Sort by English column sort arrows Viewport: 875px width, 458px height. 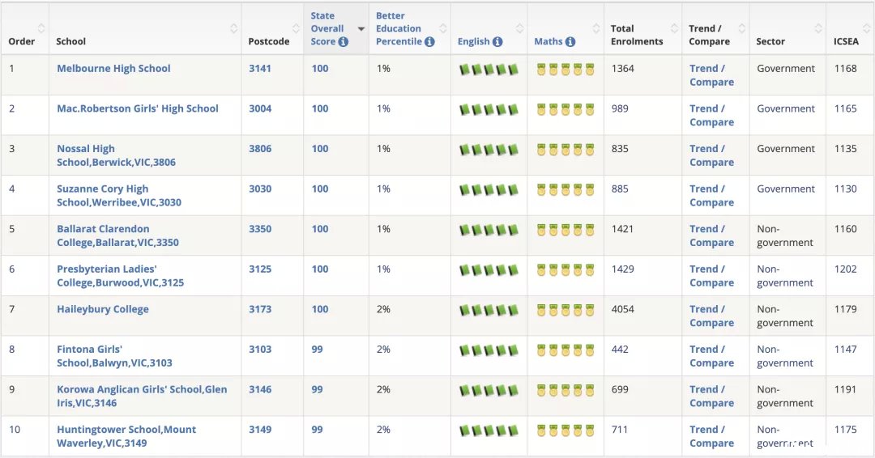(x=519, y=28)
